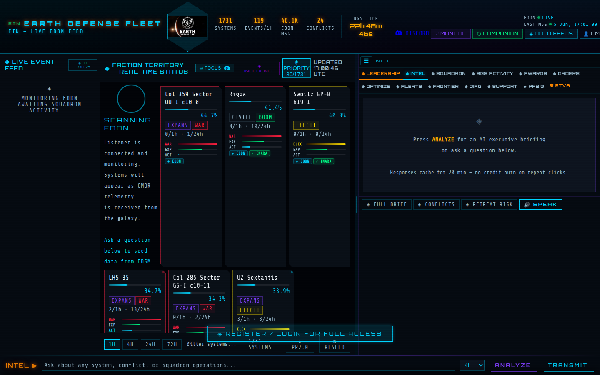Image resolution: width=600 pixels, height=375 pixels.
Task: Click the EDDN badge on Rigga card
Action: [239, 153]
